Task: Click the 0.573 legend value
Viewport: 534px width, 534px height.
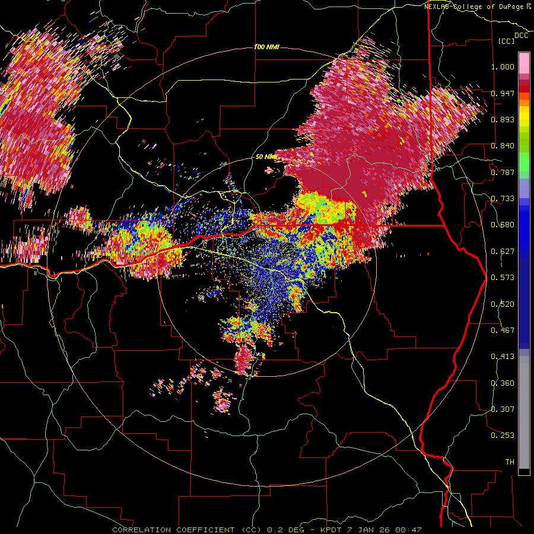Action: 503,278
